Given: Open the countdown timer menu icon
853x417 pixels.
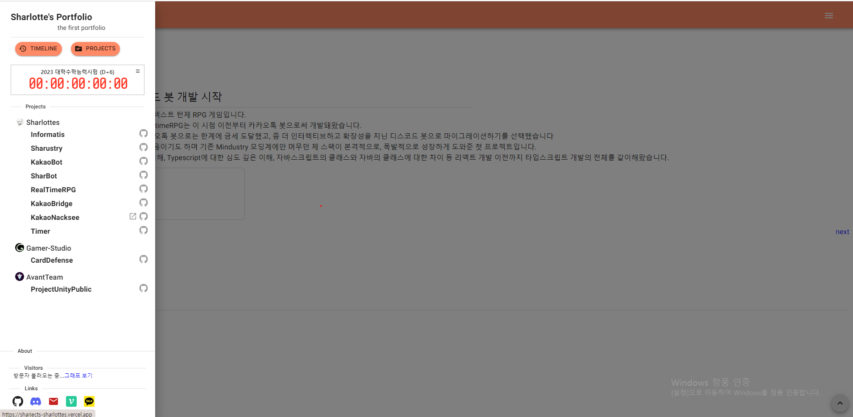Looking at the screenshot, I should click(138, 71).
